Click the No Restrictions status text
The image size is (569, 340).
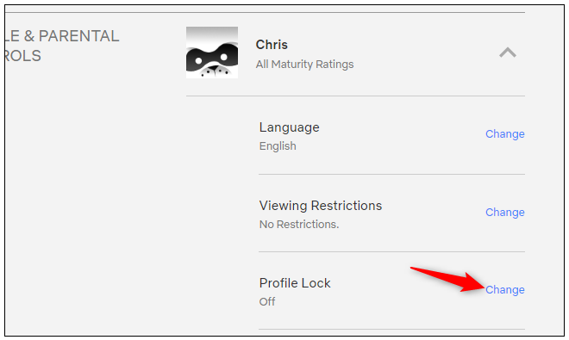click(299, 225)
